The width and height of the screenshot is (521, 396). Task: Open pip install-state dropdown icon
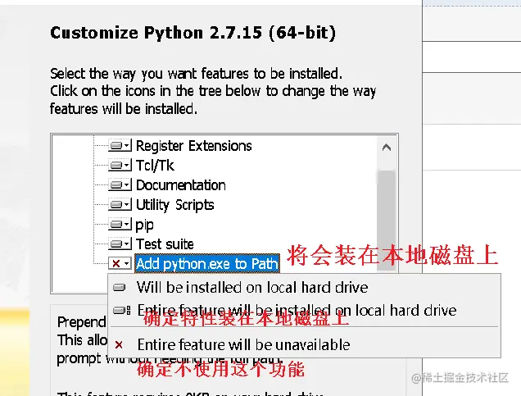coord(120,225)
